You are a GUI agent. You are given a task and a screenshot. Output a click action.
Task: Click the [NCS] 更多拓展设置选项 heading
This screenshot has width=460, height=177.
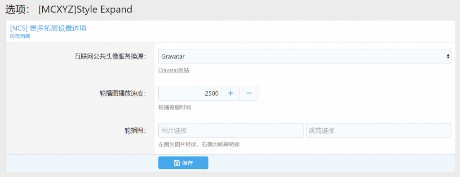48,29
